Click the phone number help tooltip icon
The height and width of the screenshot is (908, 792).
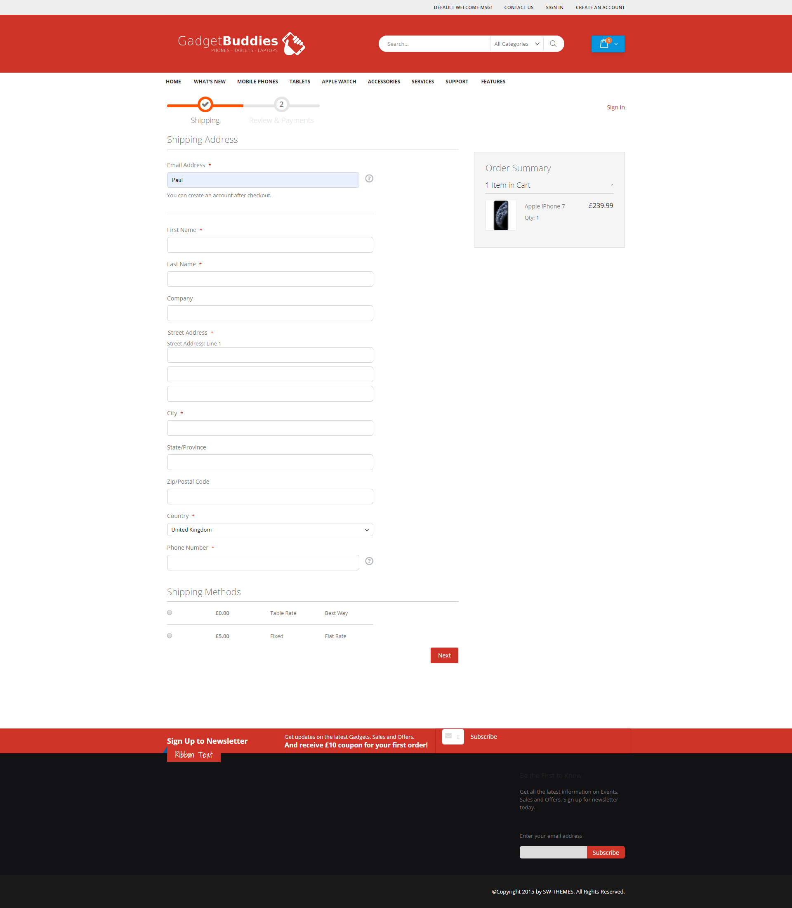coord(369,561)
